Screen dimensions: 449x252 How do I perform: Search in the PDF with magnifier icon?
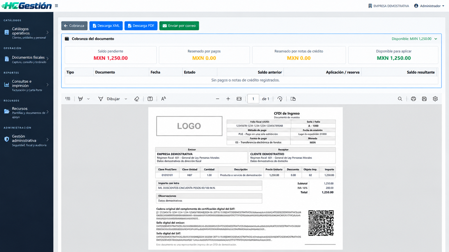400,99
